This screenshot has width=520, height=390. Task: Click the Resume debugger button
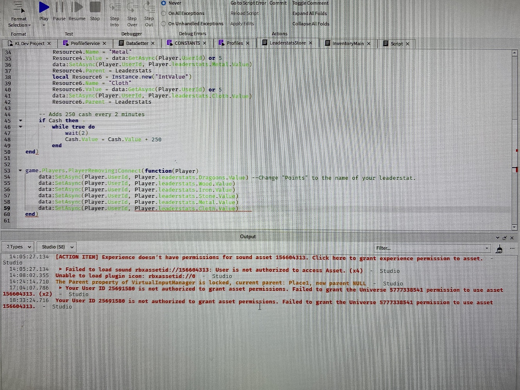pyautogui.click(x=77, y=7)
